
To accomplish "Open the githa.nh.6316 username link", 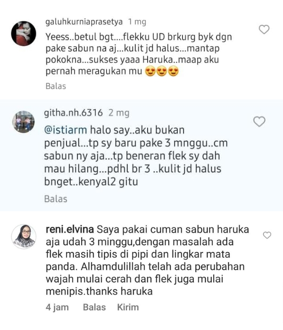I will click(x=73, y=113).
